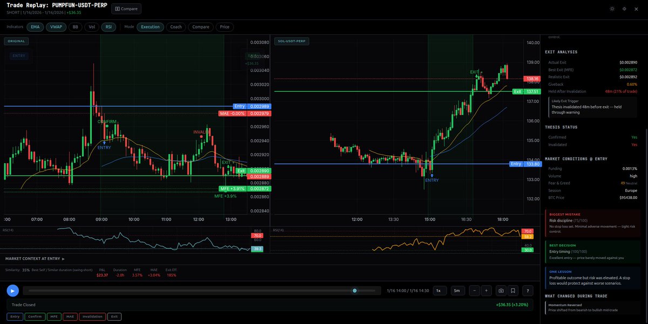The height and width of the screenshot is (324, 648).
Task: Click the blue Entry price tag 0.002989
Action: coord(252,107)
